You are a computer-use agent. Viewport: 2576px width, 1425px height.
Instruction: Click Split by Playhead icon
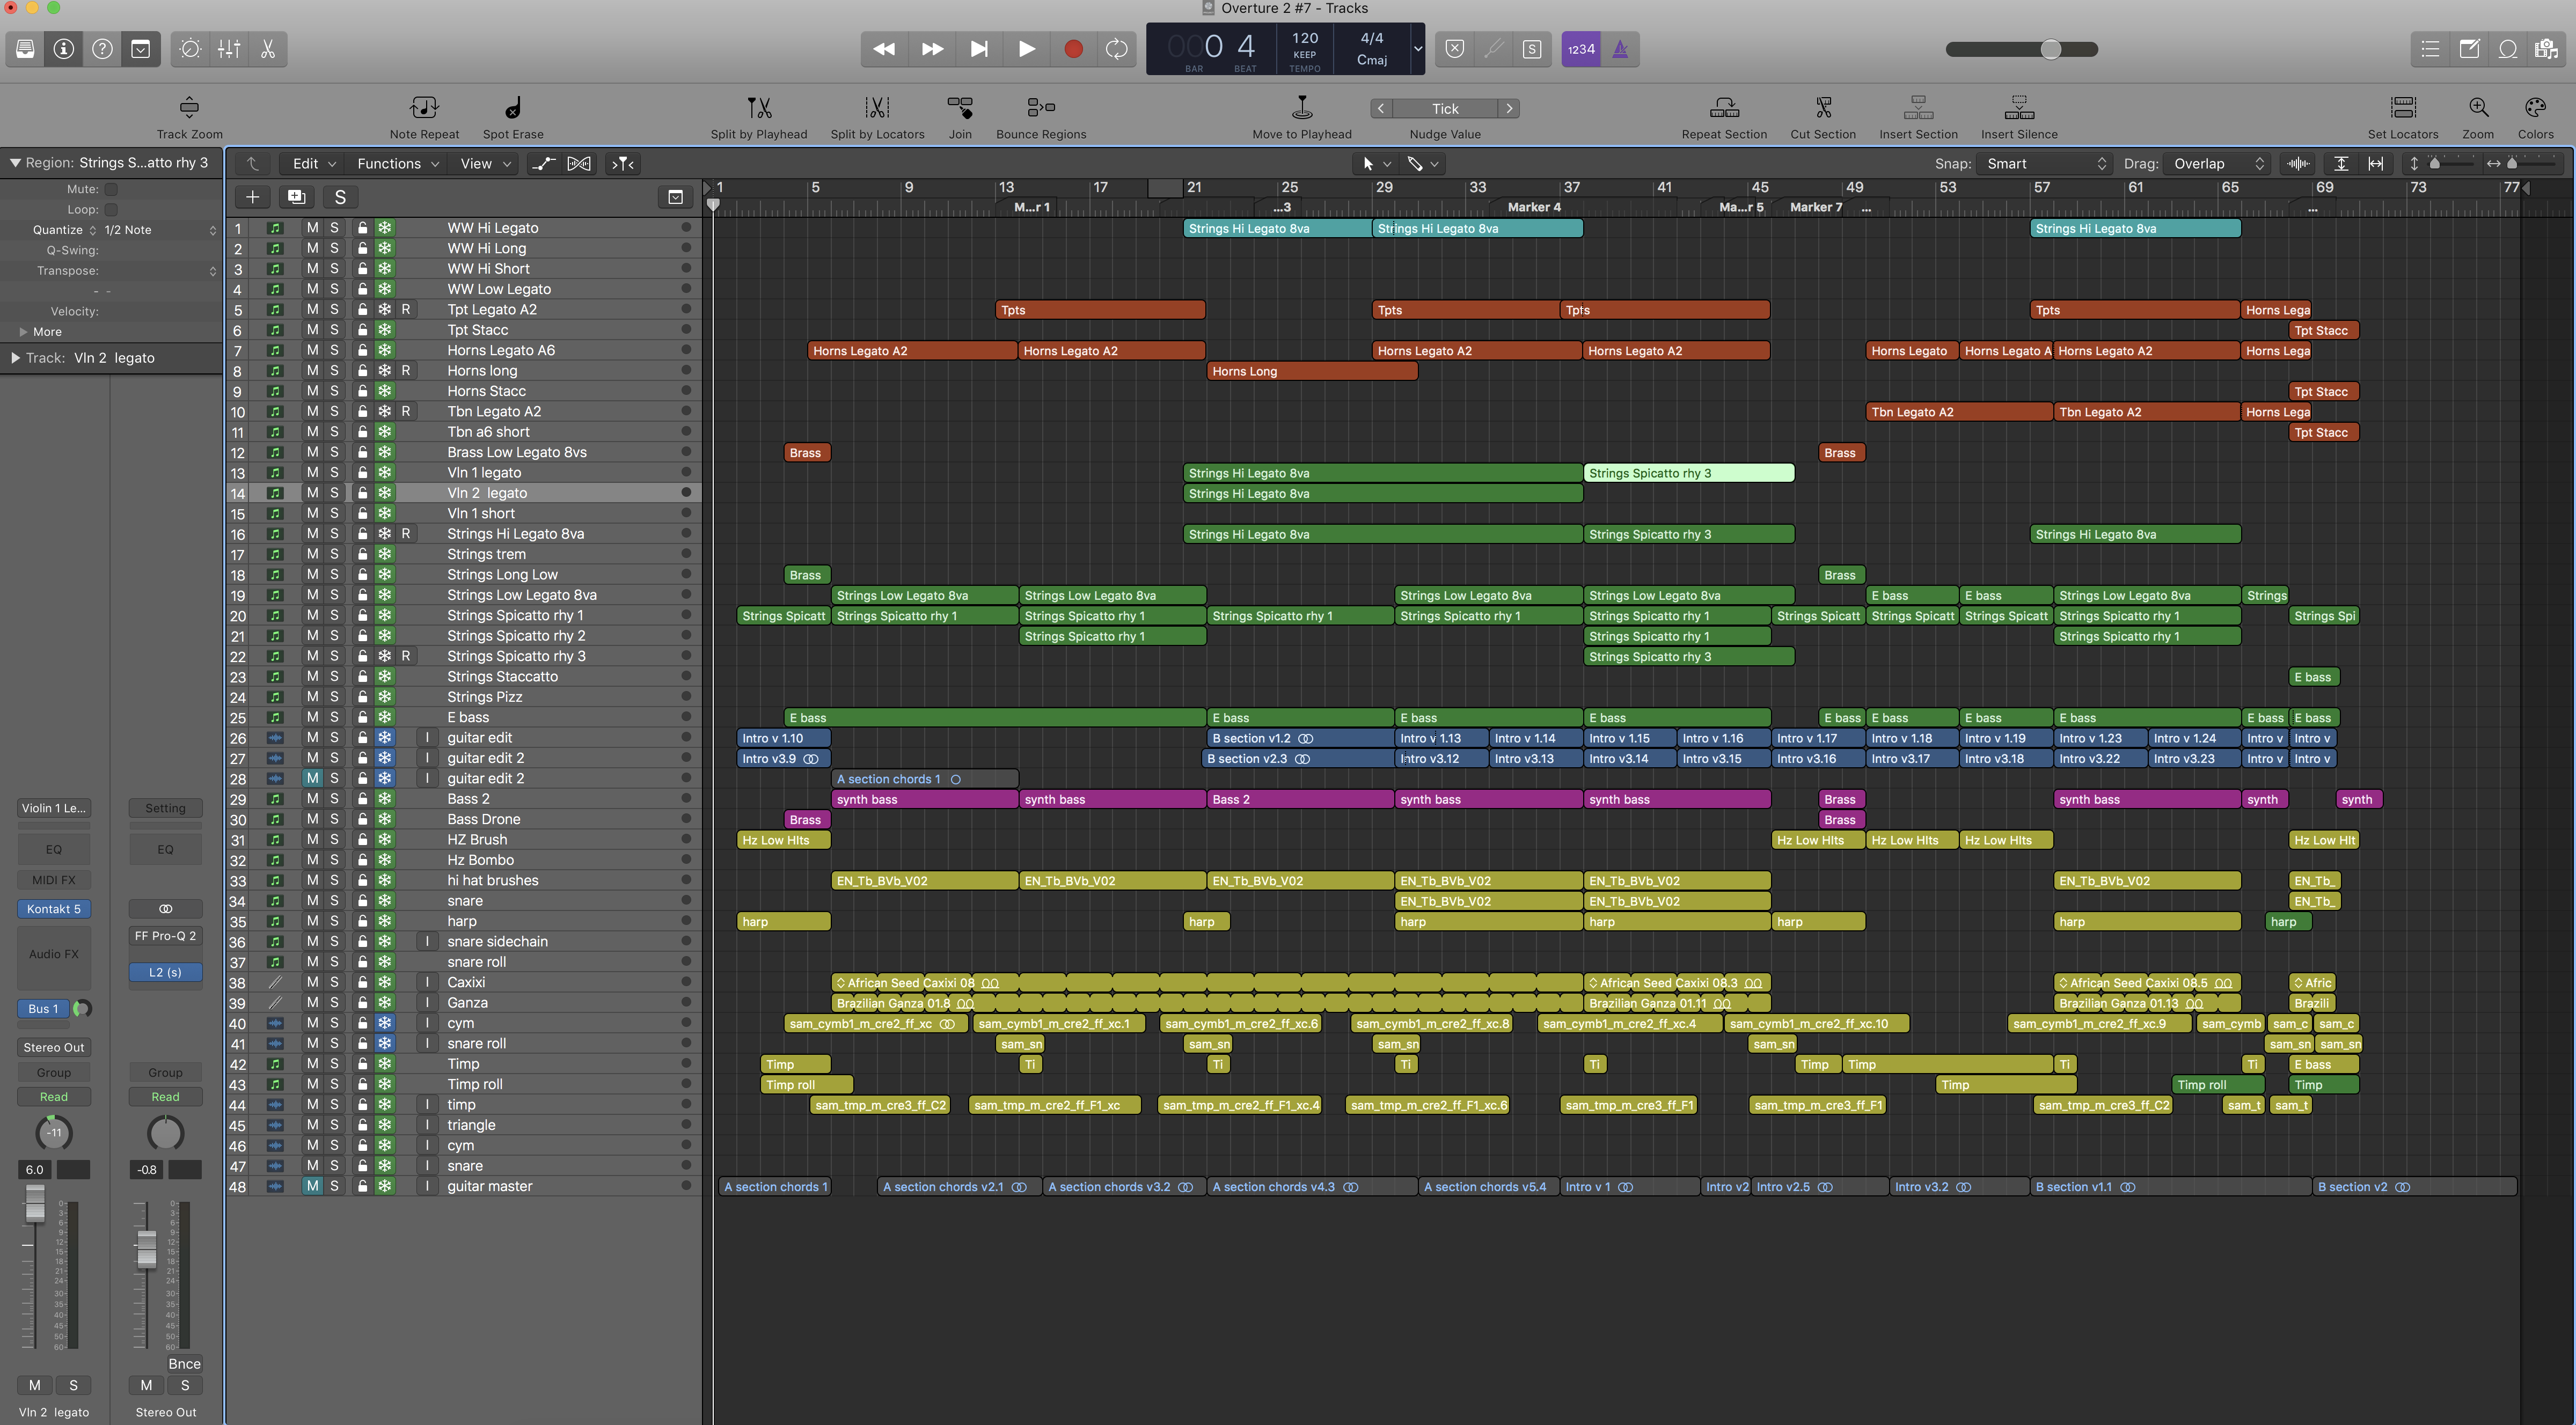tap(759, 107)
